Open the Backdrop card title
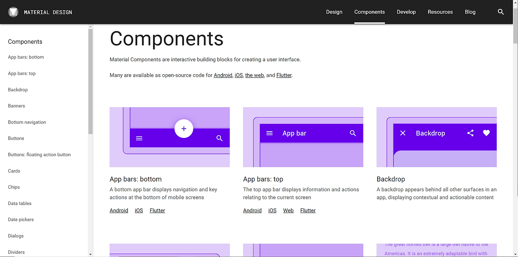The height and width of the screenshot is (257, 518). (x=391, y=179)
